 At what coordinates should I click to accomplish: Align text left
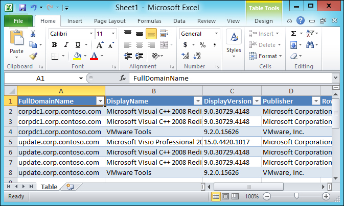click(128, 45)
